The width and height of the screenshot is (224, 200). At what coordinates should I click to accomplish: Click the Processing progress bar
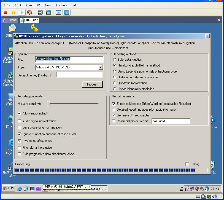111,170
